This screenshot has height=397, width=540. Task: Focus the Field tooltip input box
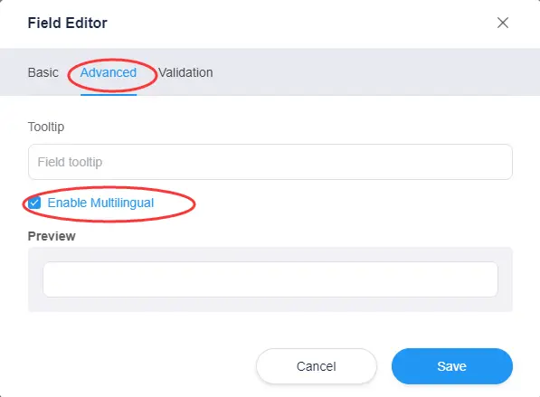(x=270, y=162)
